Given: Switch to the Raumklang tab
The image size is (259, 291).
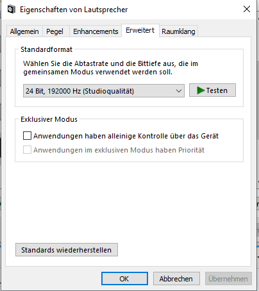Looking at the screenshot, I should coord(178,31).
